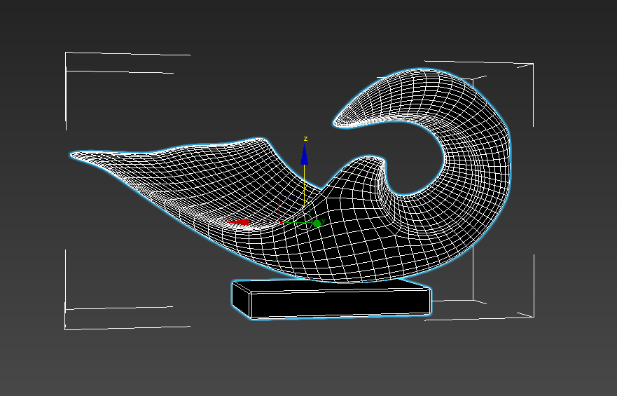Click the bottom-right selection bracket corner

pos(533,315)
